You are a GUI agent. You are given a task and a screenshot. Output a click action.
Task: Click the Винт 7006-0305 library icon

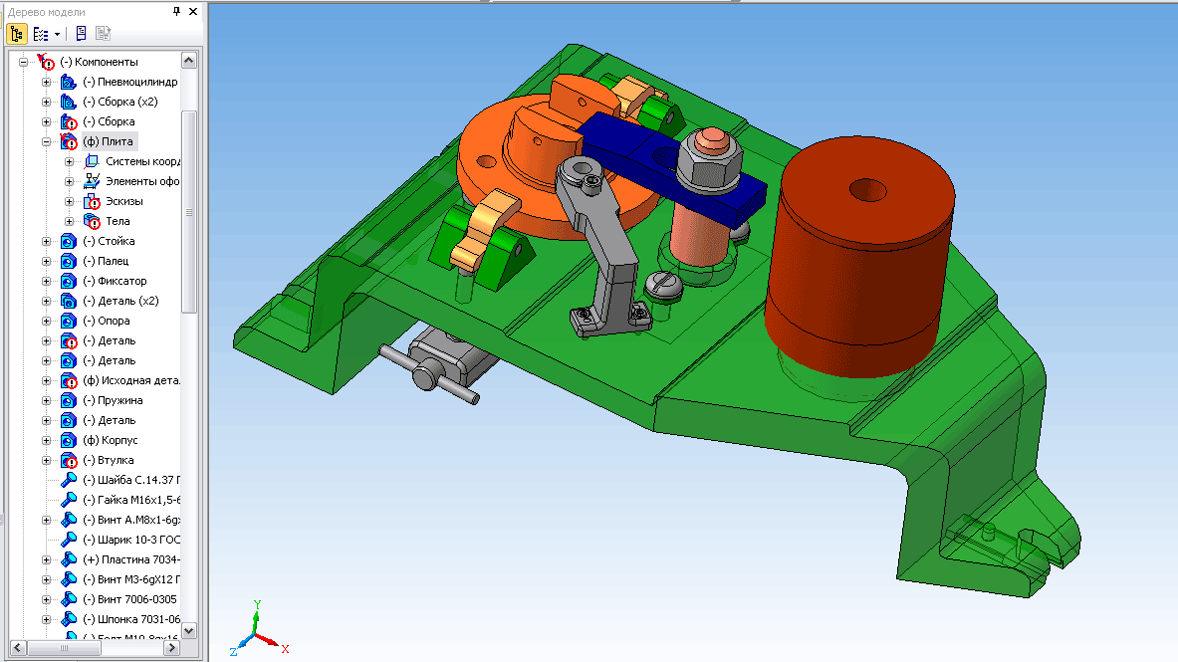click(69, 599)
